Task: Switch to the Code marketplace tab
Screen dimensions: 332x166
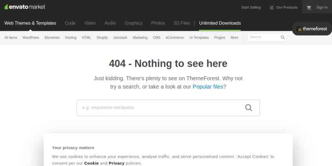Action: coord(70,23)
